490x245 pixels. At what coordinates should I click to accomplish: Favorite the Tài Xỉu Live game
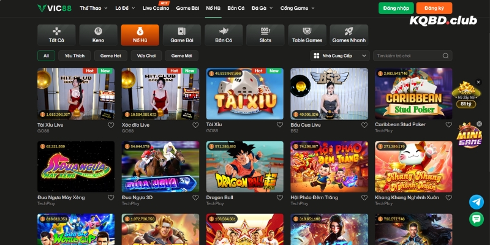[x=111, y=124]
